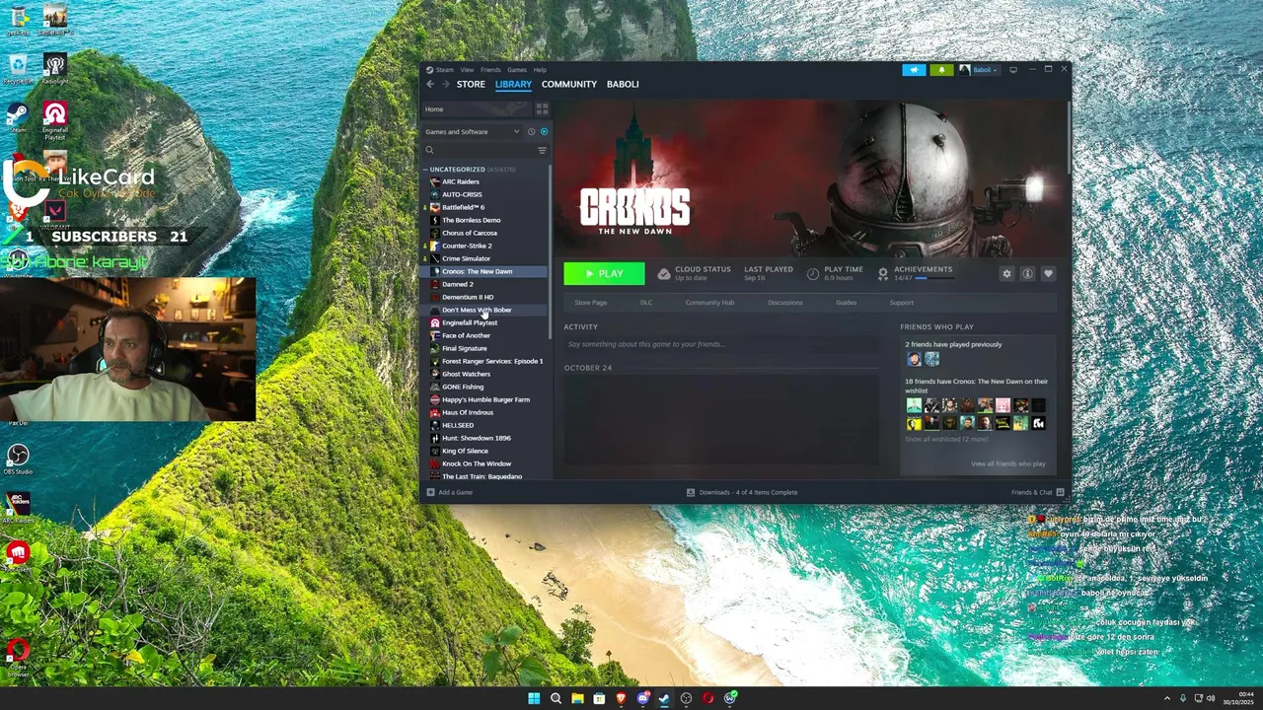Go to the Community tab
This screenshot has width=1263, height=710.
coord(569,84)
